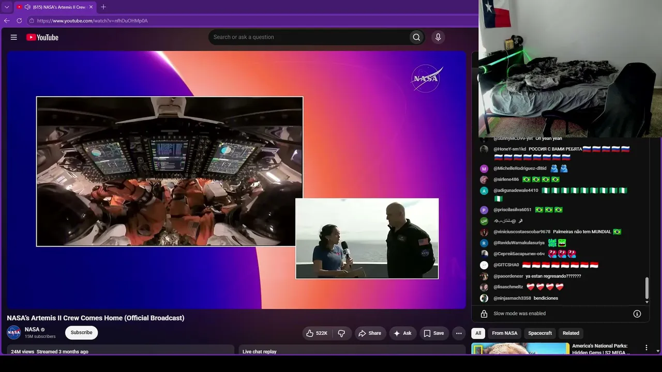Select the Related filter chip

[x=571, y=333]
